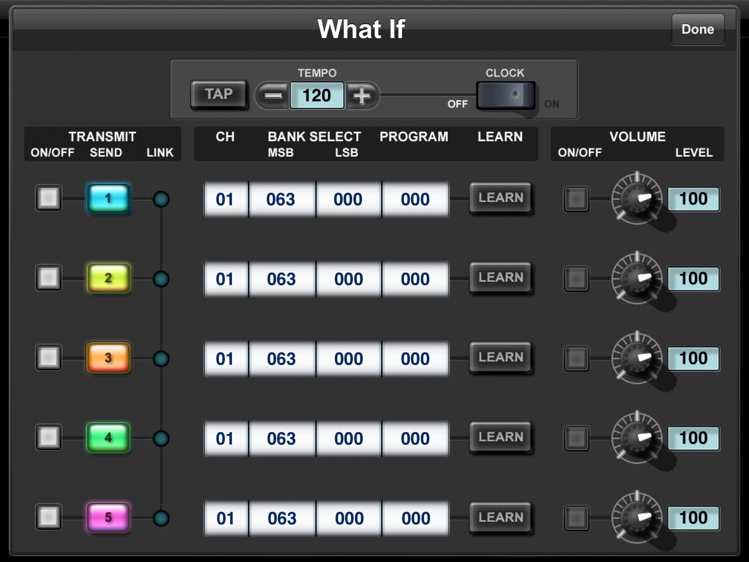Decrease tempo with the minus button
The width and height of the screenshot is (749, 562).
273,95
